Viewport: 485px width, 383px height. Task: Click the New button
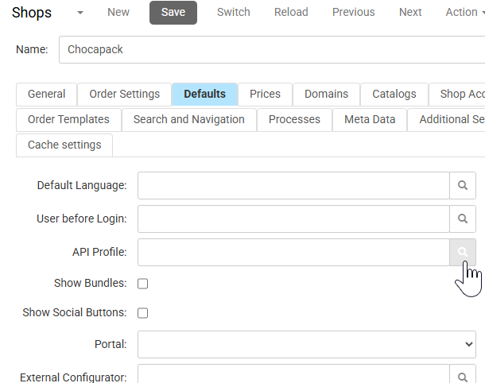(x=118, y=12)
